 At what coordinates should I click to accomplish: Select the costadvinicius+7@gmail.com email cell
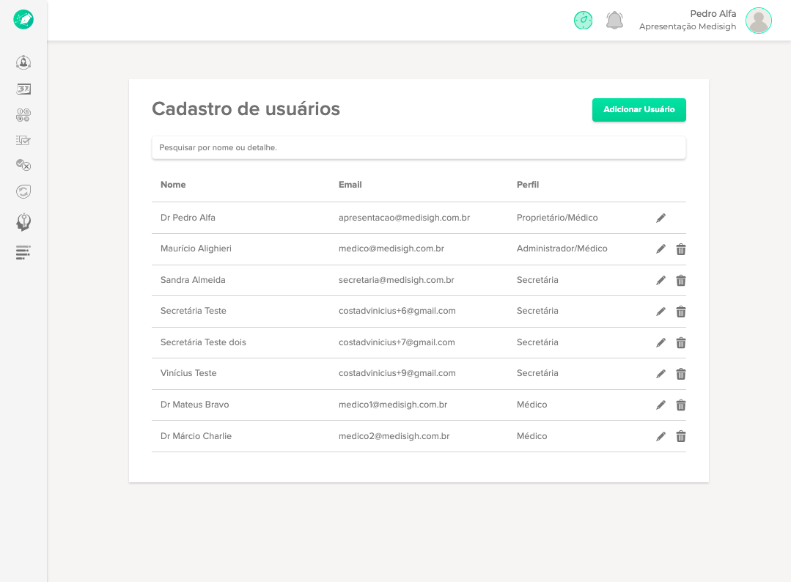pos(397,342)
